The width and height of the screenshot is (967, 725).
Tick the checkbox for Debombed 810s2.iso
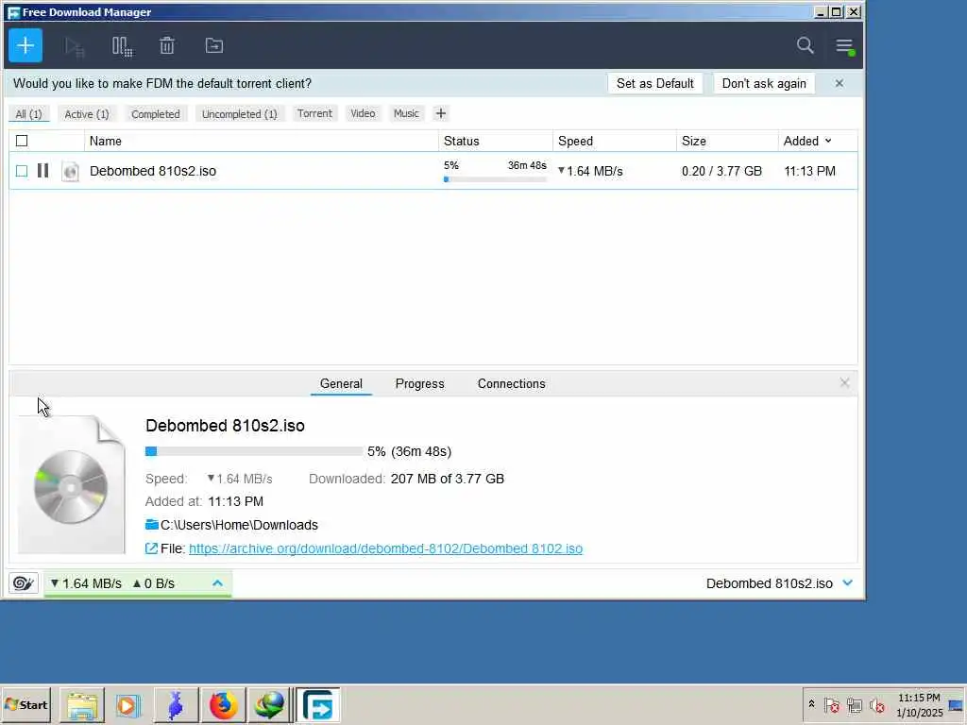pyautogui.click(x=22, y=171)
